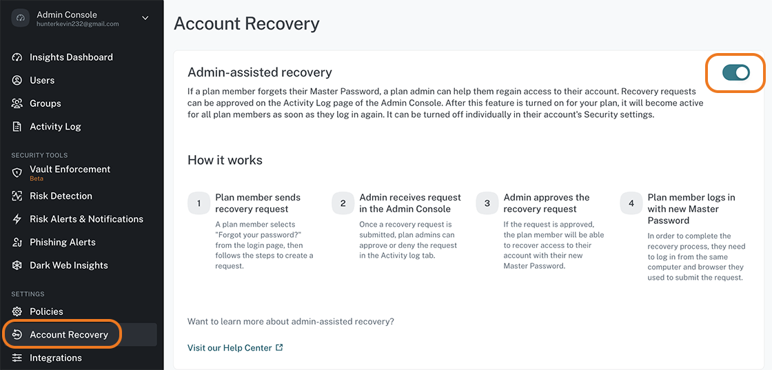Visit our Help Center link
Viewport: 772px width, 370px height.
tap(230, 348)
